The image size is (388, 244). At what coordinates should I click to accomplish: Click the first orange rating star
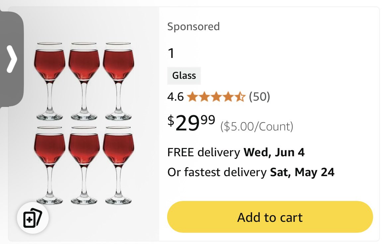192,97
